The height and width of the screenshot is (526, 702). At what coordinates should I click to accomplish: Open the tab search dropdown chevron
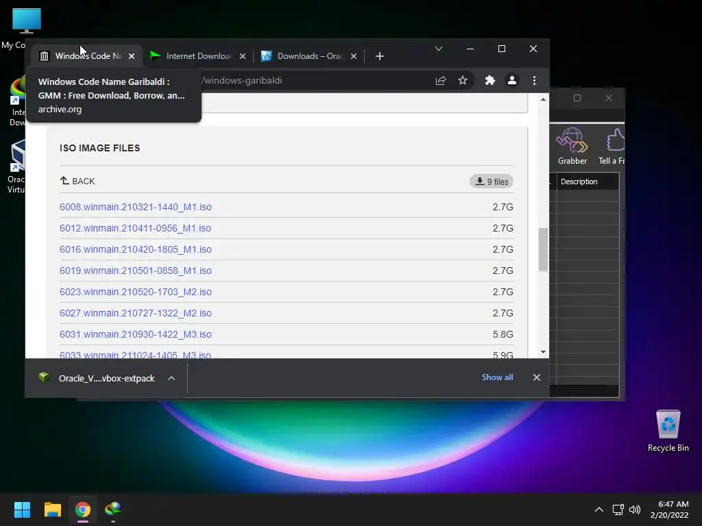click(439, 49)
